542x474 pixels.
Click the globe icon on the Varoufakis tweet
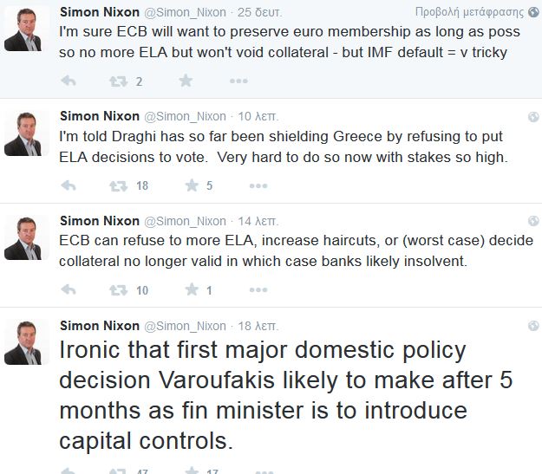[533, 326]
